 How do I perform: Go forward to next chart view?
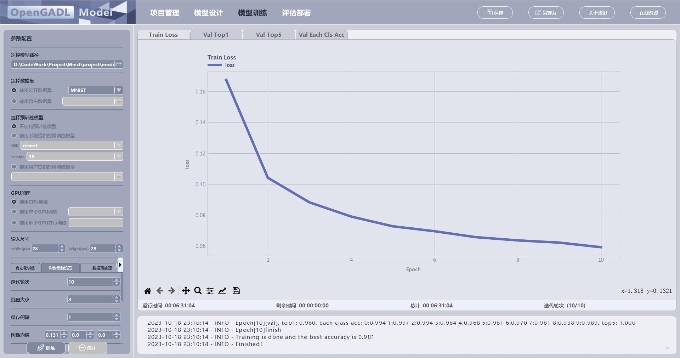coord(172,291)
